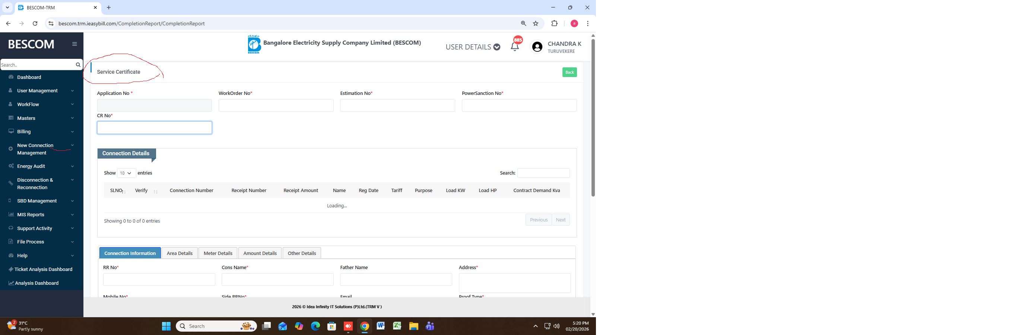Open the notifications bell icon
The height and width of the screenshot is (335, 1009).
coord(515,47)
